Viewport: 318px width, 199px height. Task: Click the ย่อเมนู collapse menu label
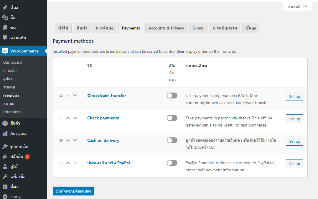tap(16, 197)
